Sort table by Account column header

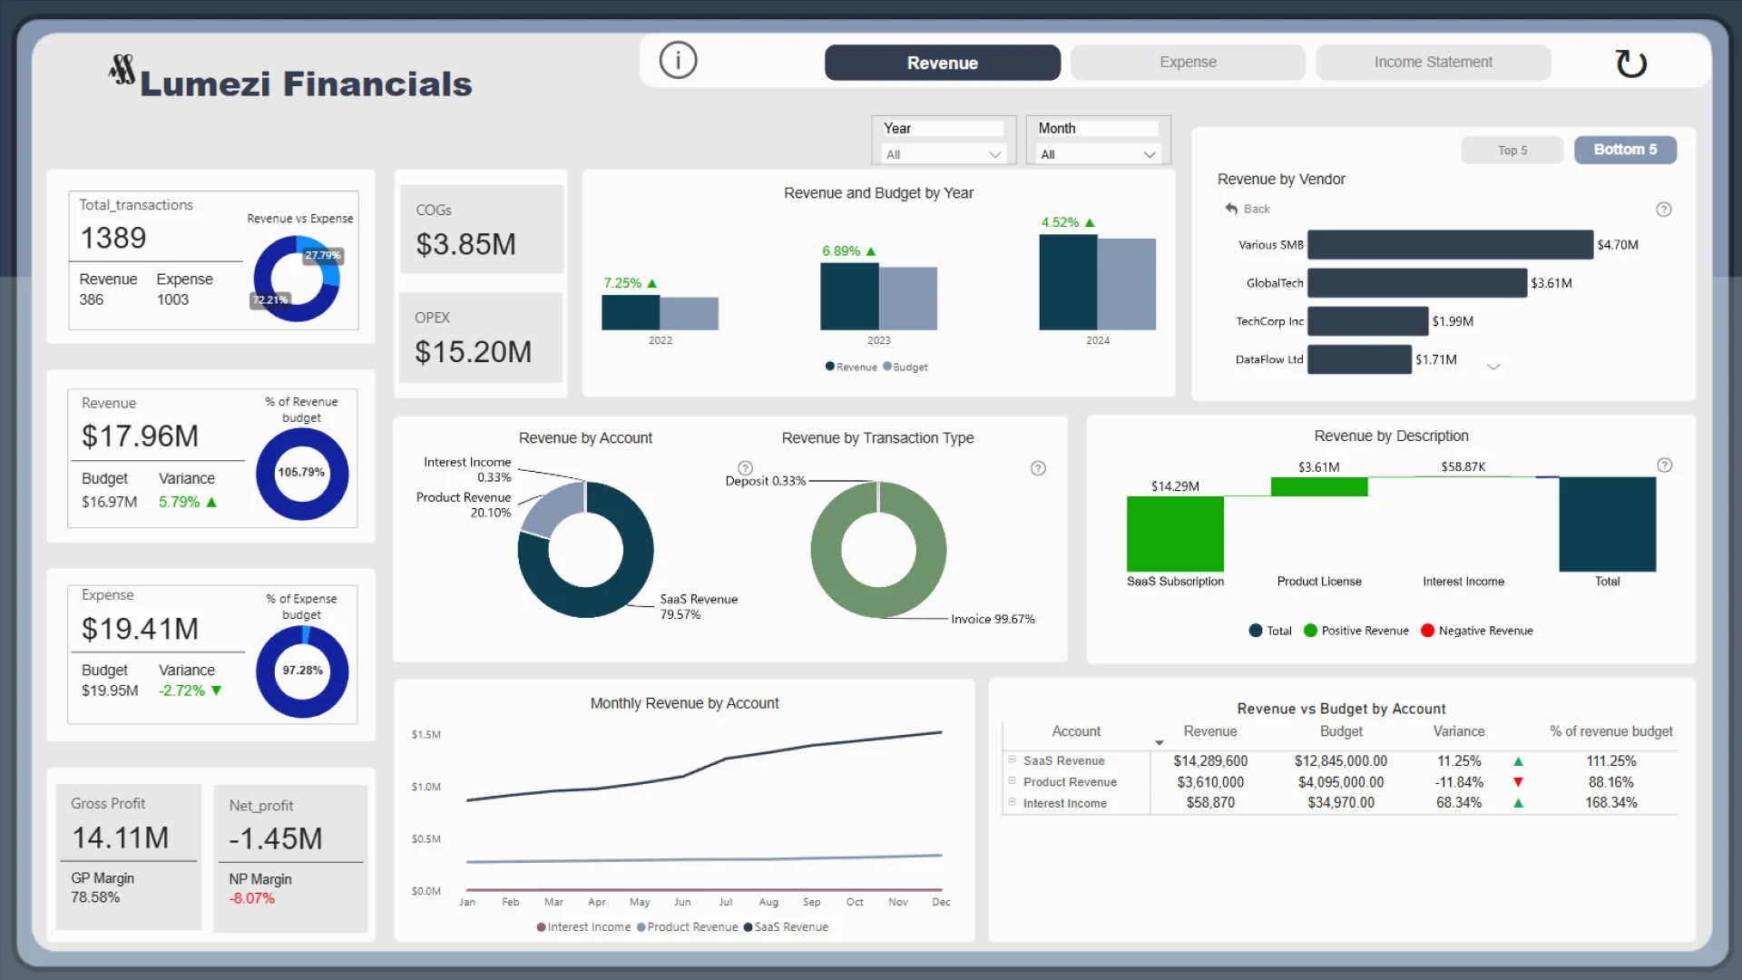click(x=1075, y=731)
